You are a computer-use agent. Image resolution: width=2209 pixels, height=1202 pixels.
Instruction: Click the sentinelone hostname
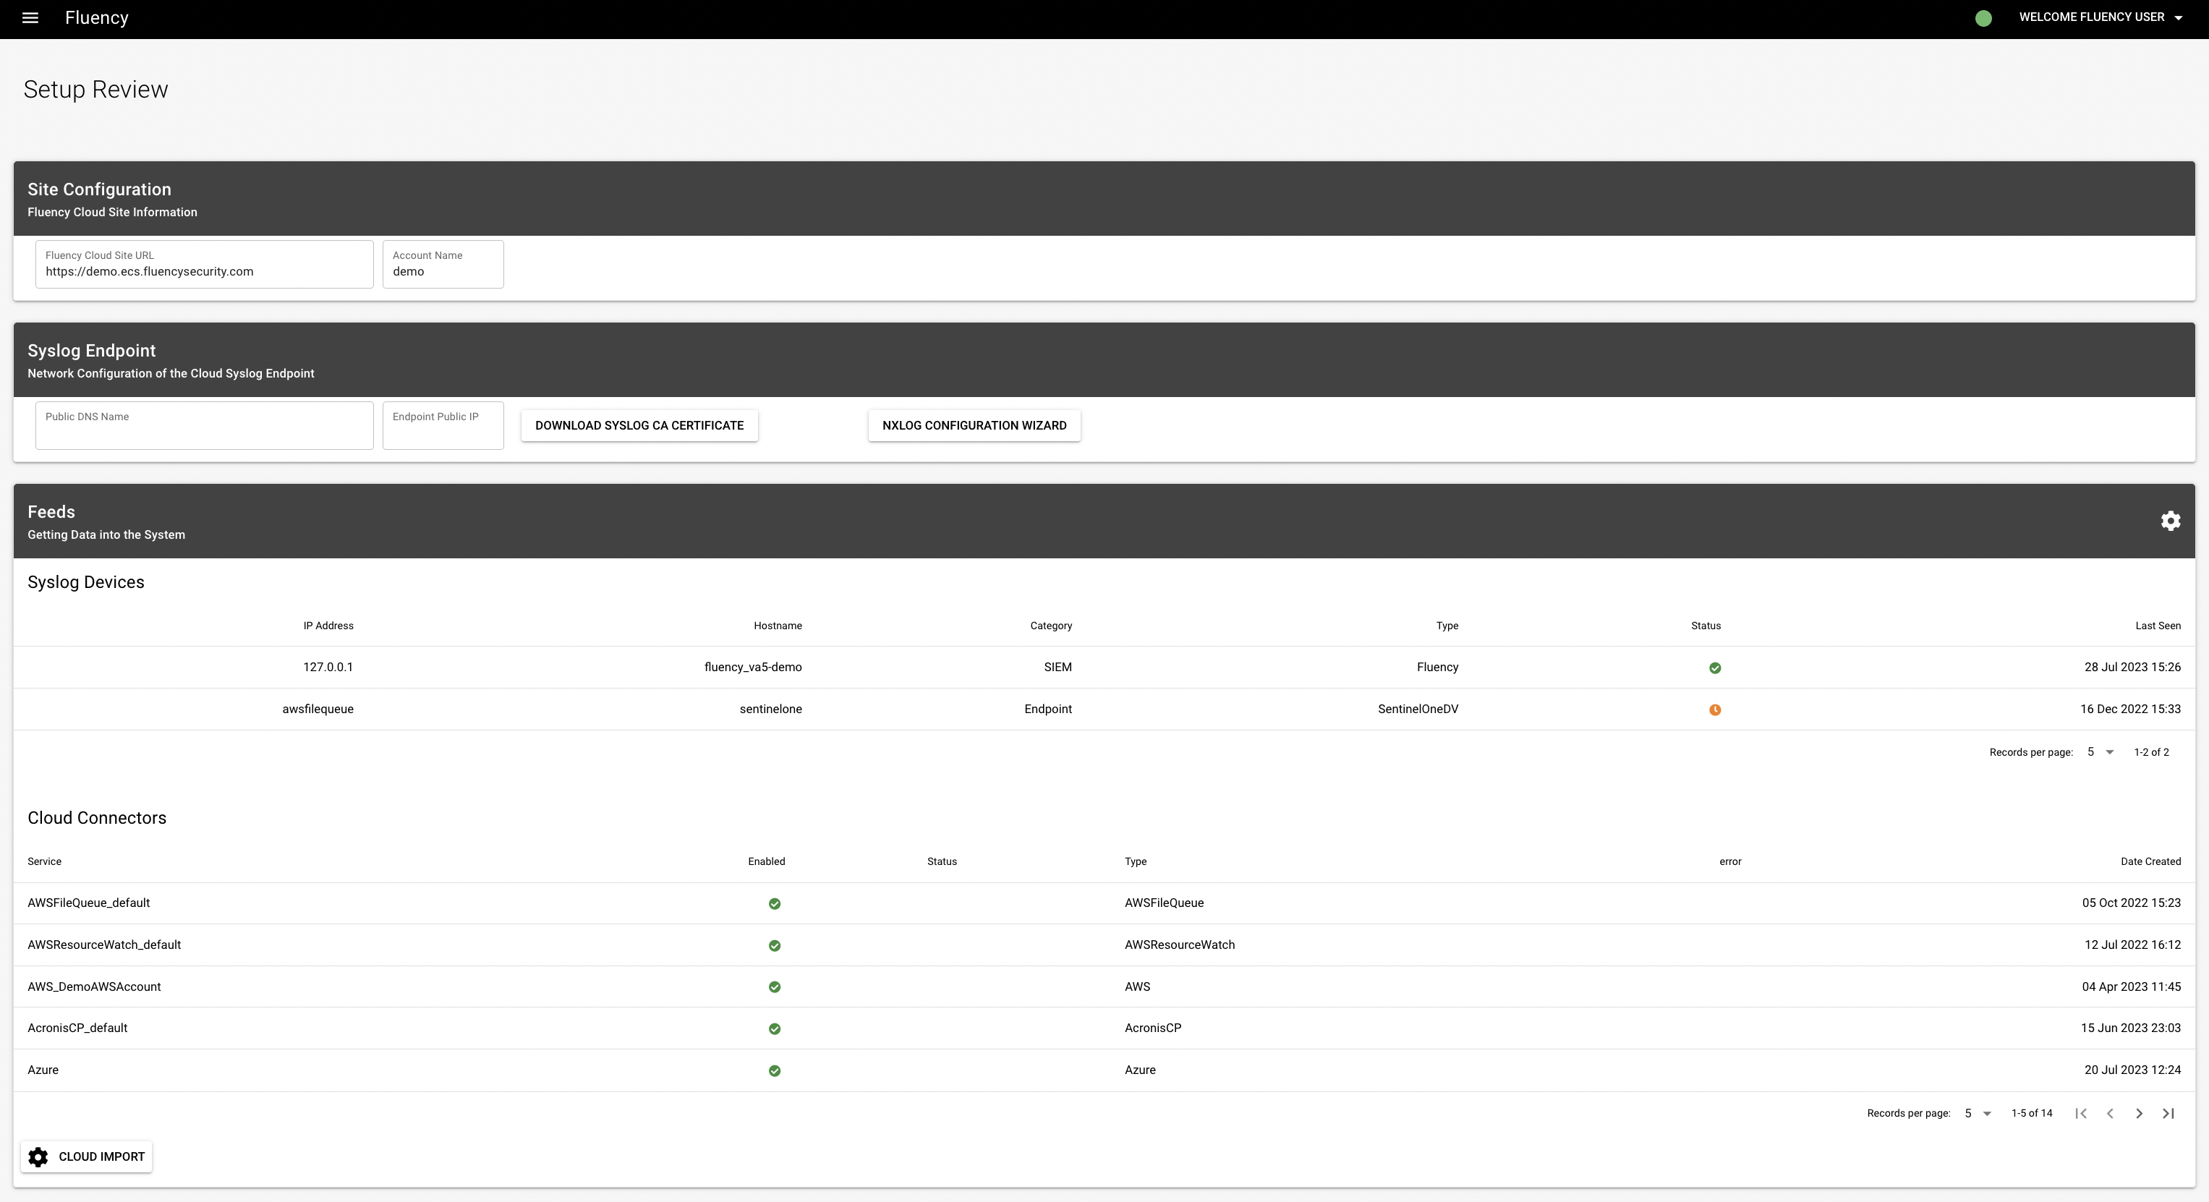770,709
